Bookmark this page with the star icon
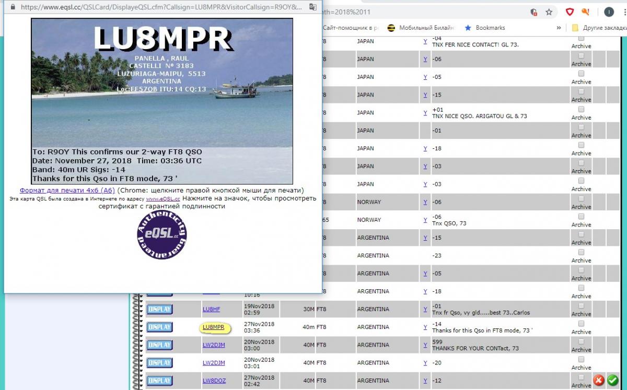Image resolution: width=627 pixels, height=390 pixels. pyautogui.click(x=549, y=12)
